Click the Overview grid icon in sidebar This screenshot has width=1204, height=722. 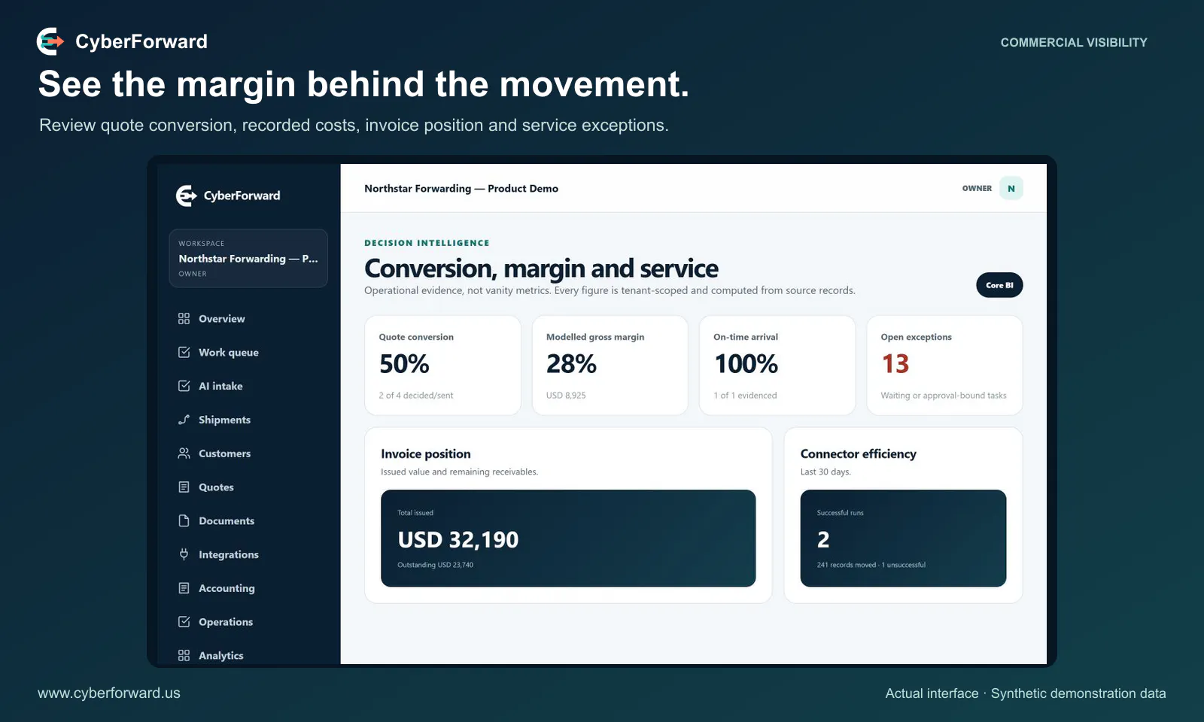184,319
